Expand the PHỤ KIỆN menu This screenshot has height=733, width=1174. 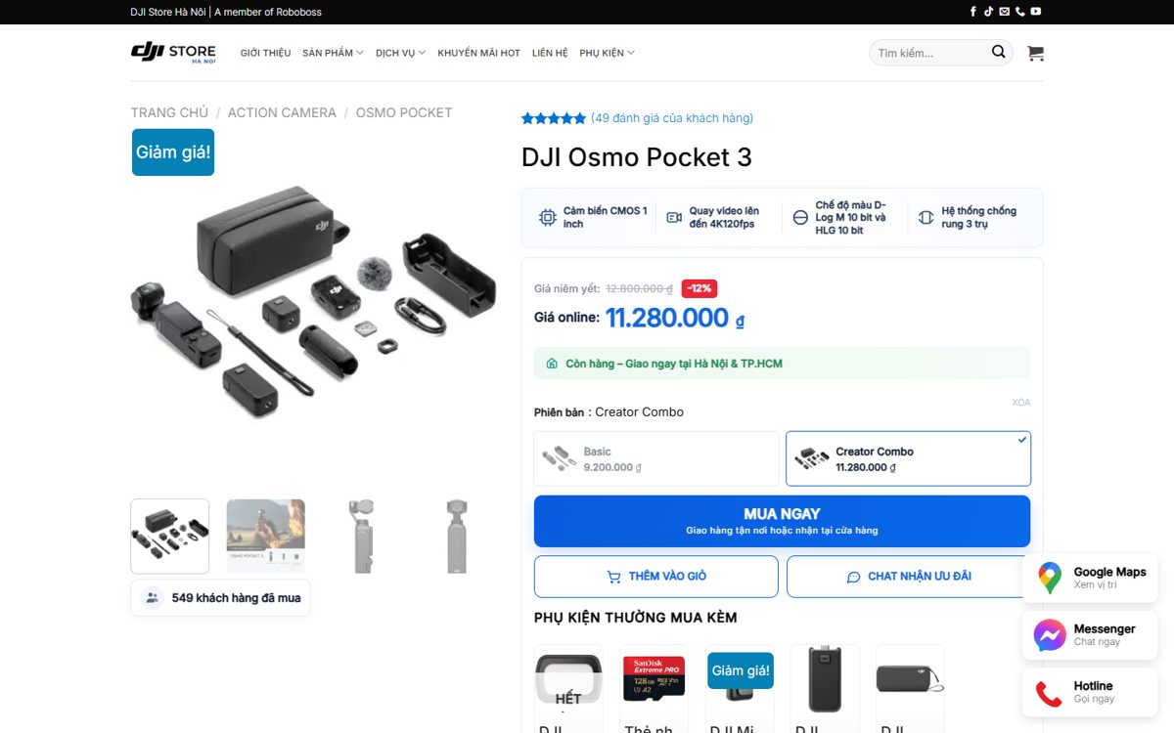pyautogui.click(x=607, y=53)
